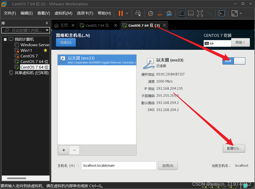255x189 pixels.
Task: Open the 编辑(E) menu
Action: [x=26, y=13]
